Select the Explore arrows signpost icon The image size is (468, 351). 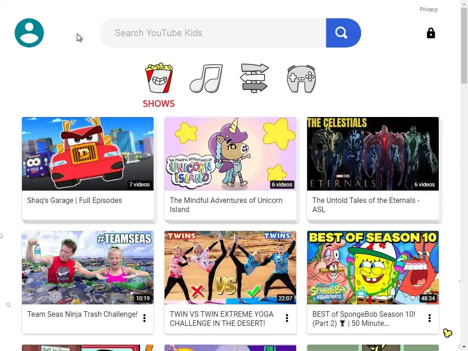point(254,78)
